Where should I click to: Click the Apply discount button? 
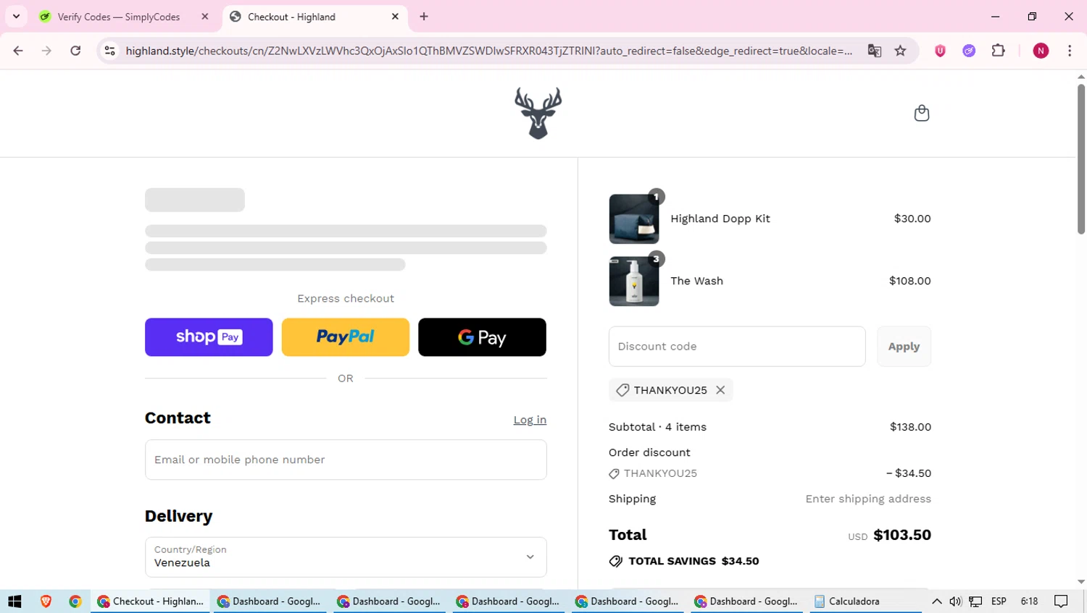(904, 347)
